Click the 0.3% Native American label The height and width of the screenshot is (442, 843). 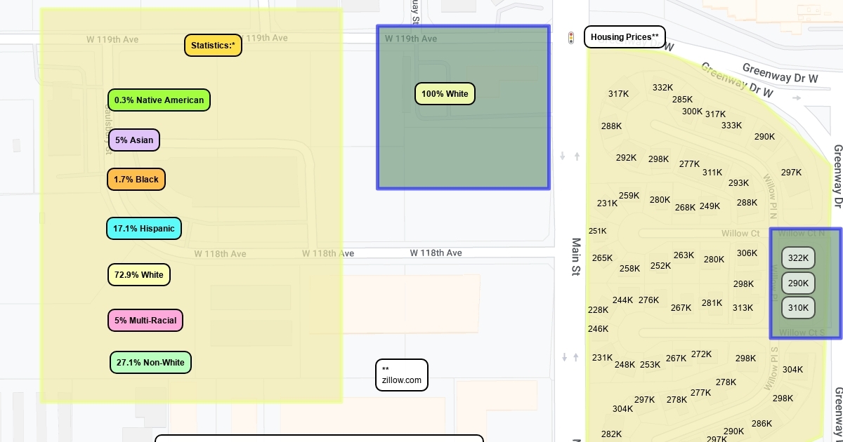[x=159, y=100]
